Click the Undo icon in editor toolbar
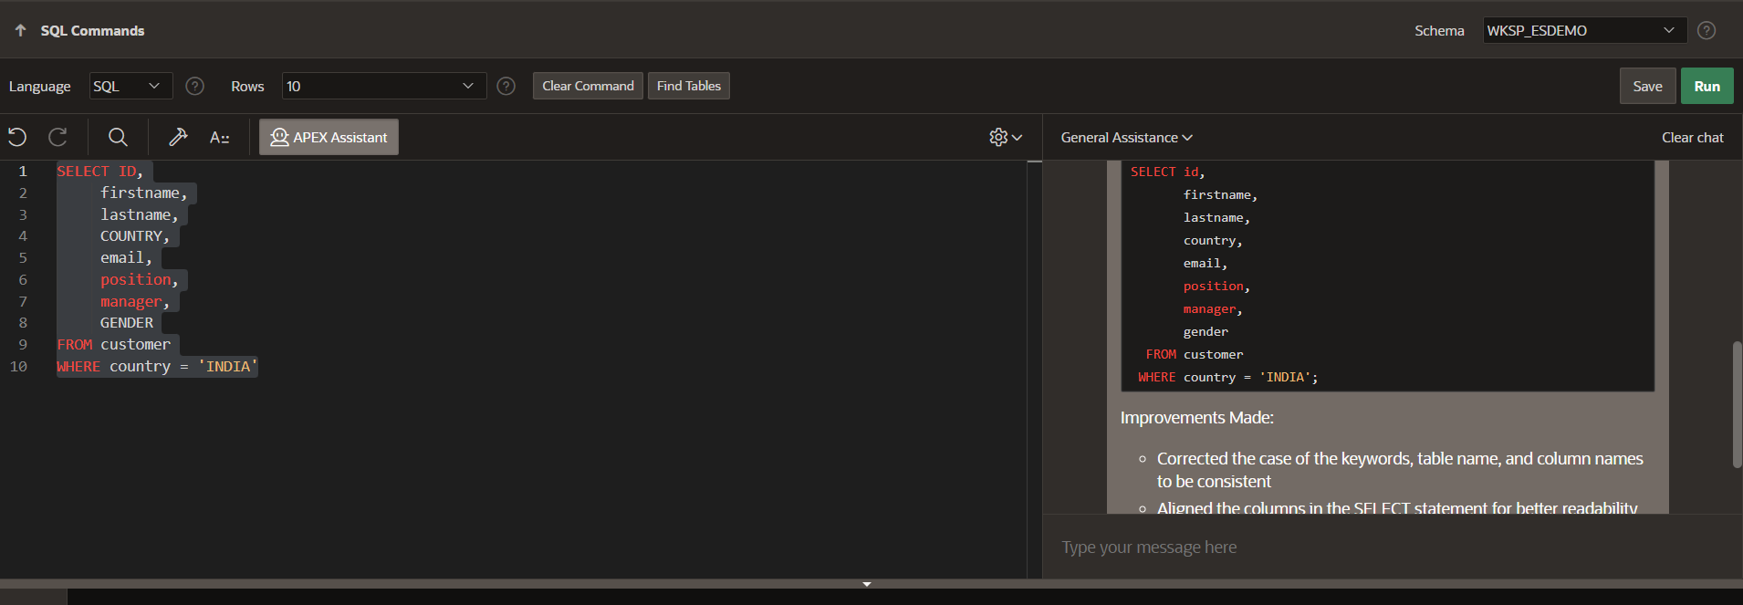 (17, 137)
